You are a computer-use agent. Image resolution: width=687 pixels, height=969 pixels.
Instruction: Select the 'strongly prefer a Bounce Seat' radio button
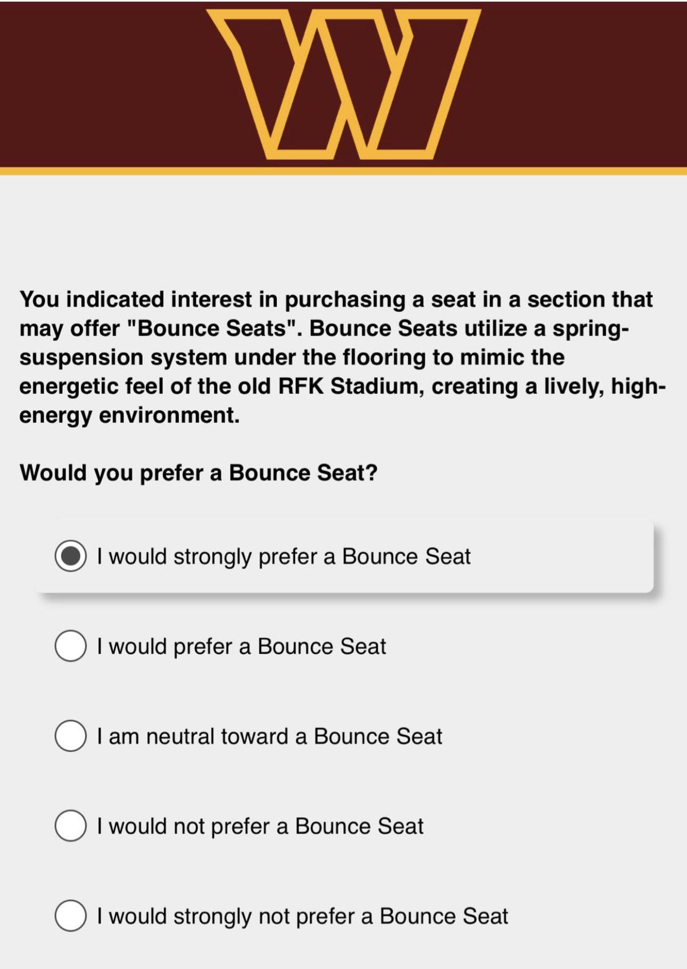[70, 556]
